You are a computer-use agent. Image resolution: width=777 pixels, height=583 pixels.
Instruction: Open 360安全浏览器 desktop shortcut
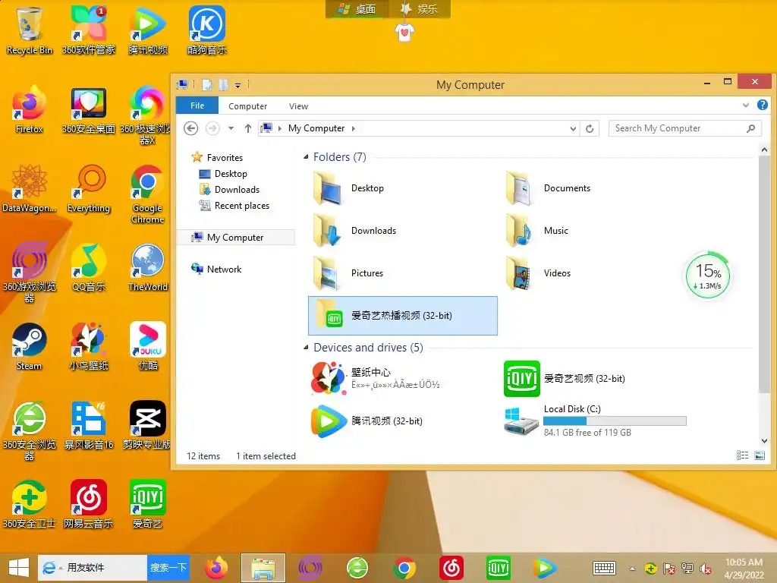[x=29, y=431]
